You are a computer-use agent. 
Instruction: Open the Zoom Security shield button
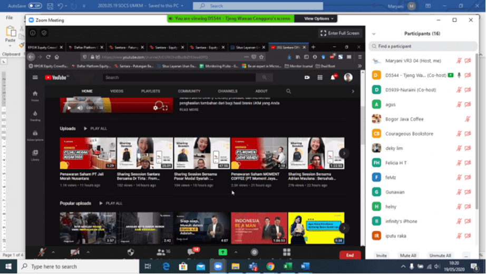point(131,252)
